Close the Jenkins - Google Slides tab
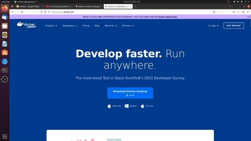The height and width of the screenshot is (141, 251). pos(42,7)
